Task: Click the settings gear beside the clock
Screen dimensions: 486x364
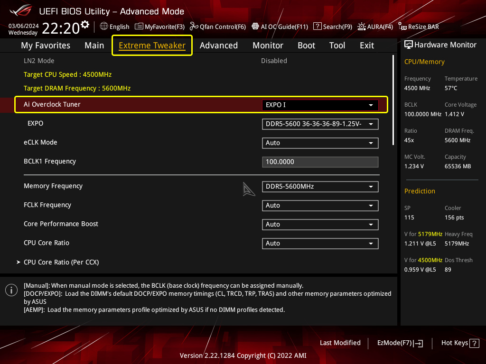Action: (x=85, y=25)
